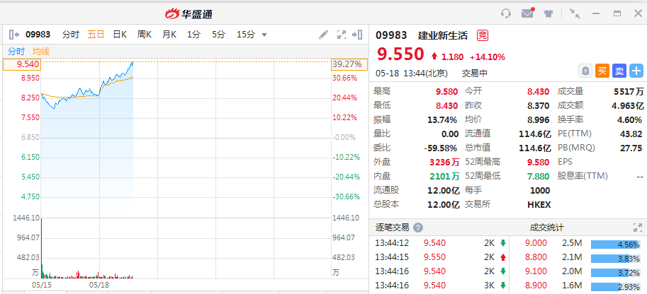The height and width of the screenshot is (294, 647).
Task: Select 1分 interval tab
Action: coord(193,35)
